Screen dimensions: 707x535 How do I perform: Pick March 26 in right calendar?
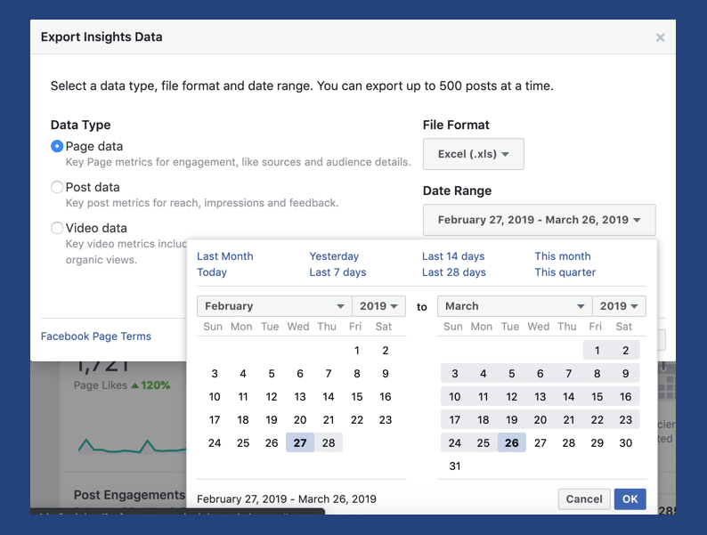tap(511, 442)
